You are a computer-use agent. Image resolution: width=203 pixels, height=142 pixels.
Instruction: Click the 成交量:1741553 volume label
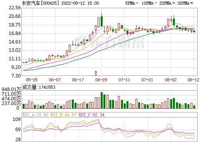click(39, 87)
